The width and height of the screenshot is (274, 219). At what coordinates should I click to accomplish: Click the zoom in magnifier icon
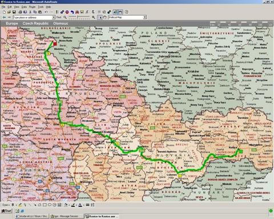coord(94,17)
